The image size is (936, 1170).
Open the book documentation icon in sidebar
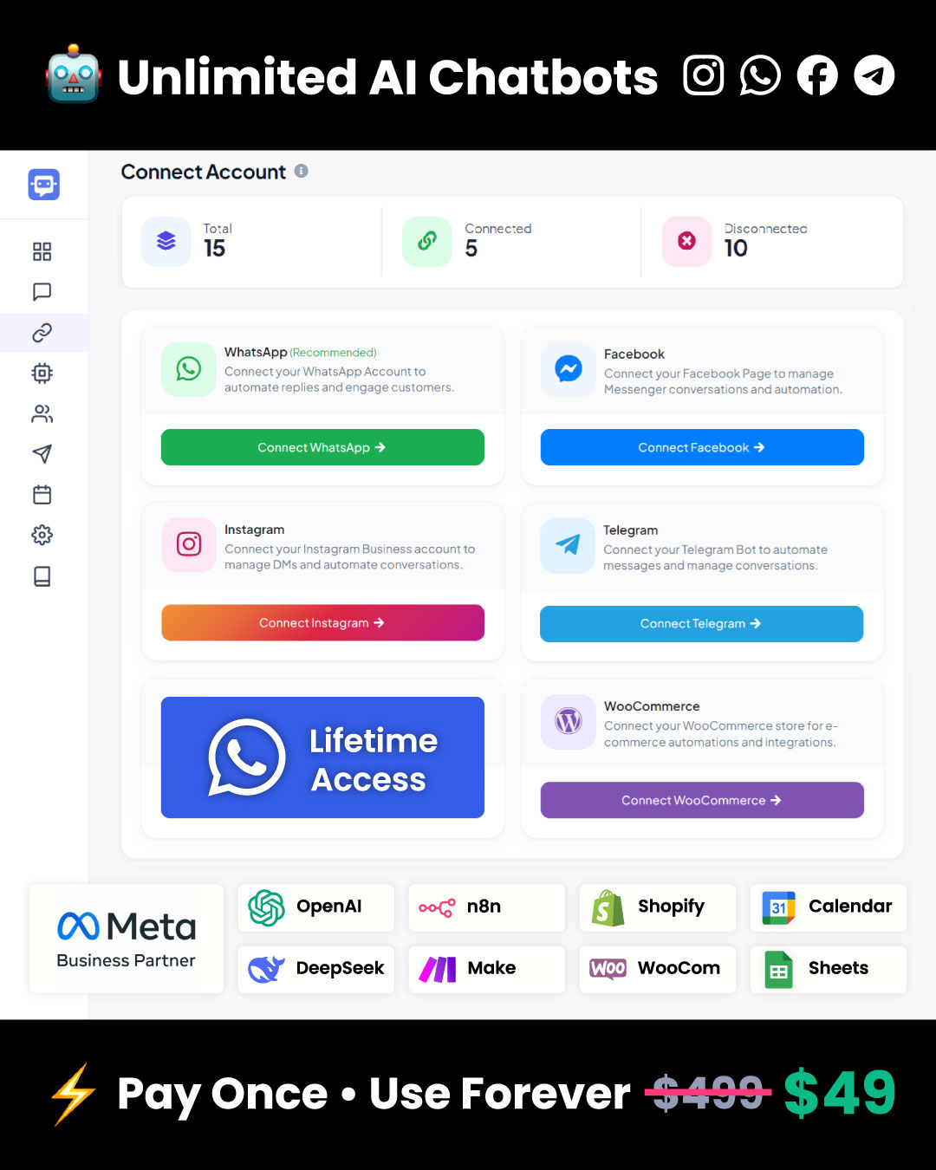pos(42,576)
